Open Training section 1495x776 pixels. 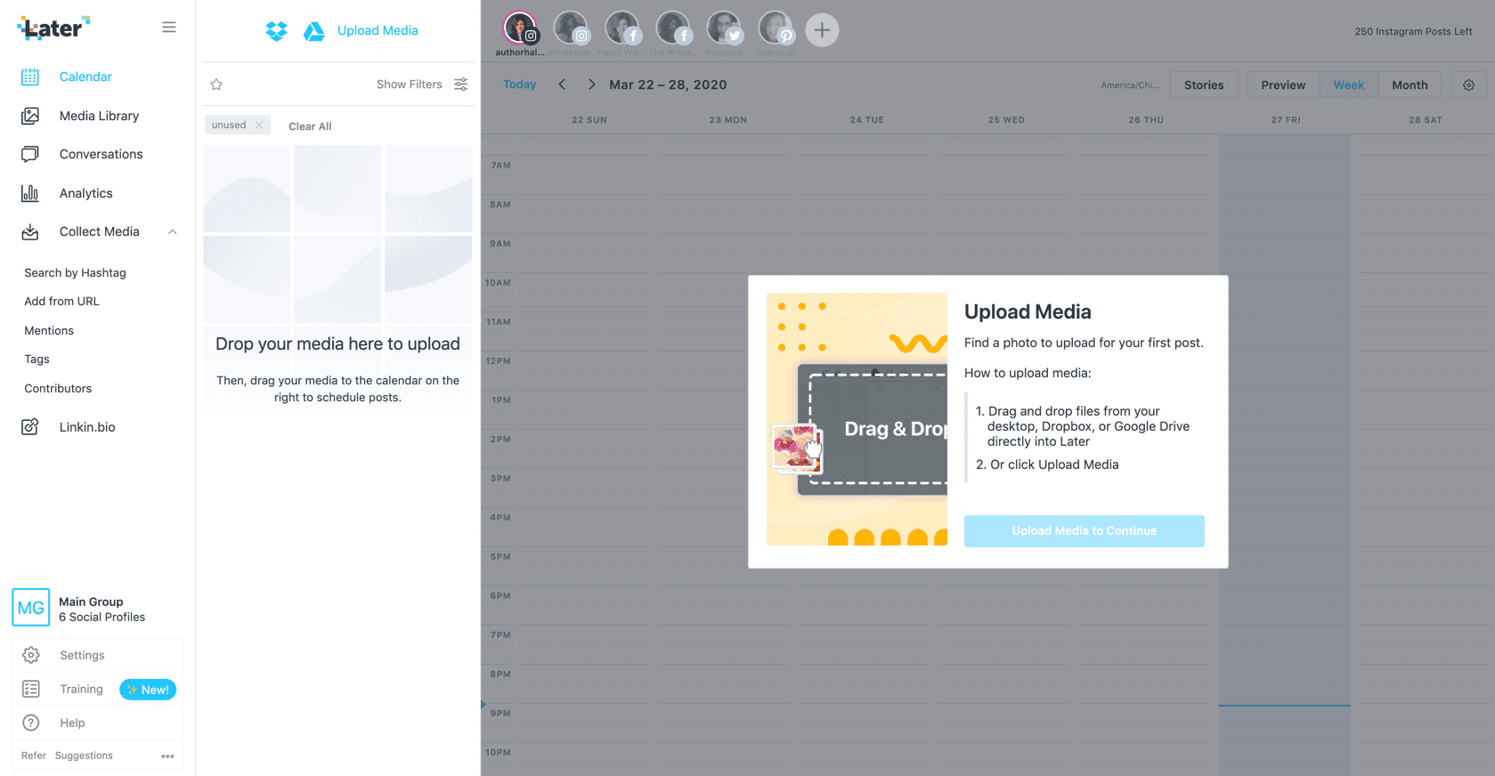81,689
